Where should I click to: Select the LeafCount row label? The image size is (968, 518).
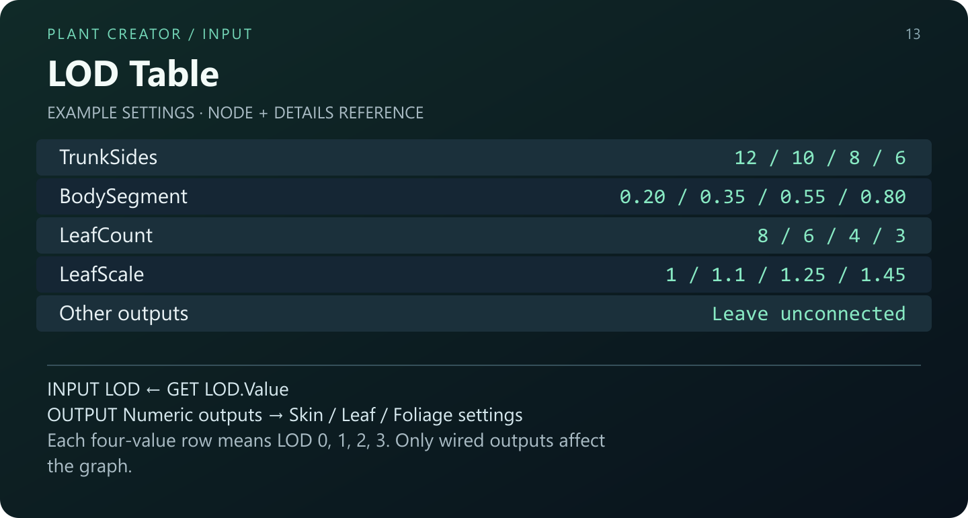106,235
